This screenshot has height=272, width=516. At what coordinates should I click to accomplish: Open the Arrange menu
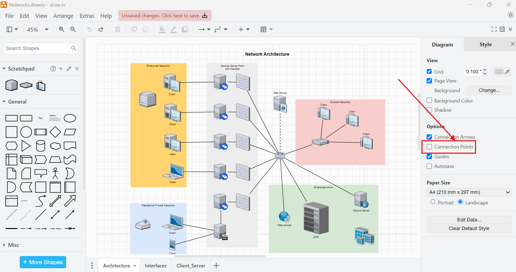[x=63, y=16]
